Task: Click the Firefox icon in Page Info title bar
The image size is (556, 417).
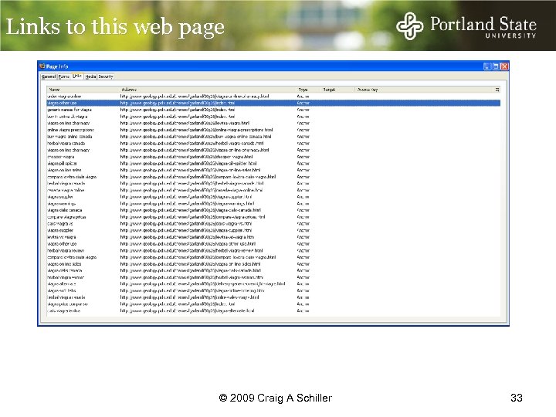Action: point(42,66)
